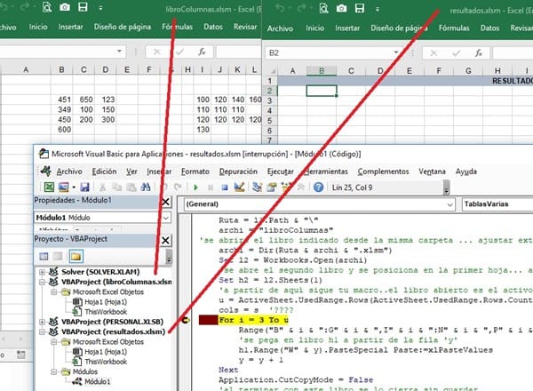The height and width of the screenshot is (391, 533).
Task: Open the VBA Ejecutar menu
Action: 281,172
